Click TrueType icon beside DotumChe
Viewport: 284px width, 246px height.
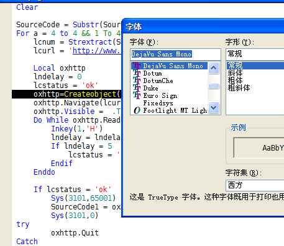(137, 81)
